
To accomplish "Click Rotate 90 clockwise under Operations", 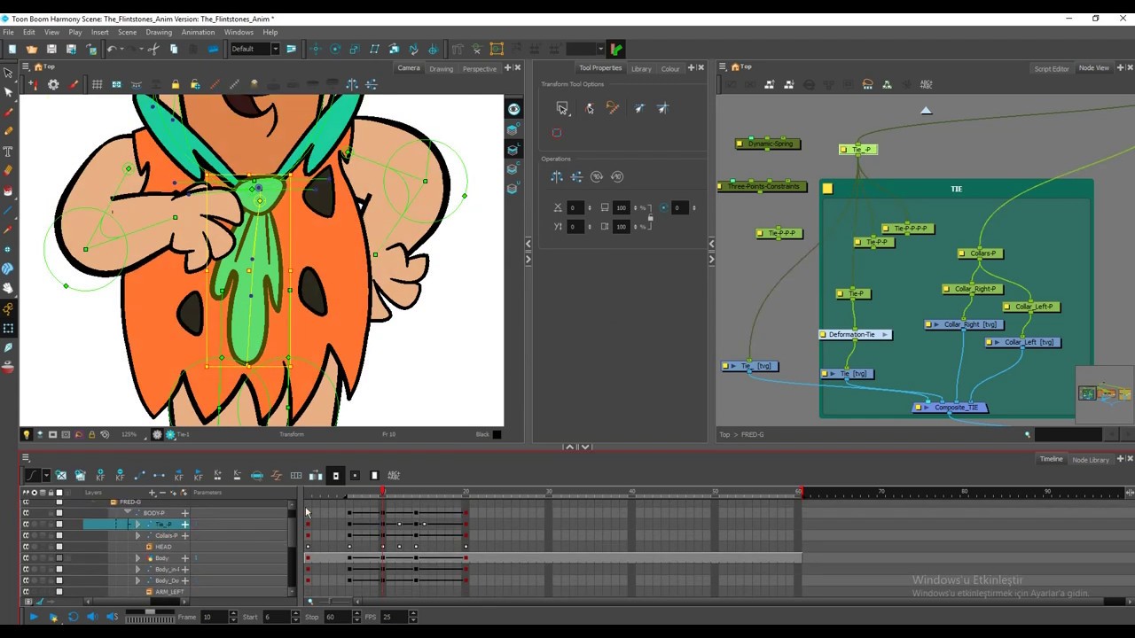I will pyautogui.click(x=597, y=176).
